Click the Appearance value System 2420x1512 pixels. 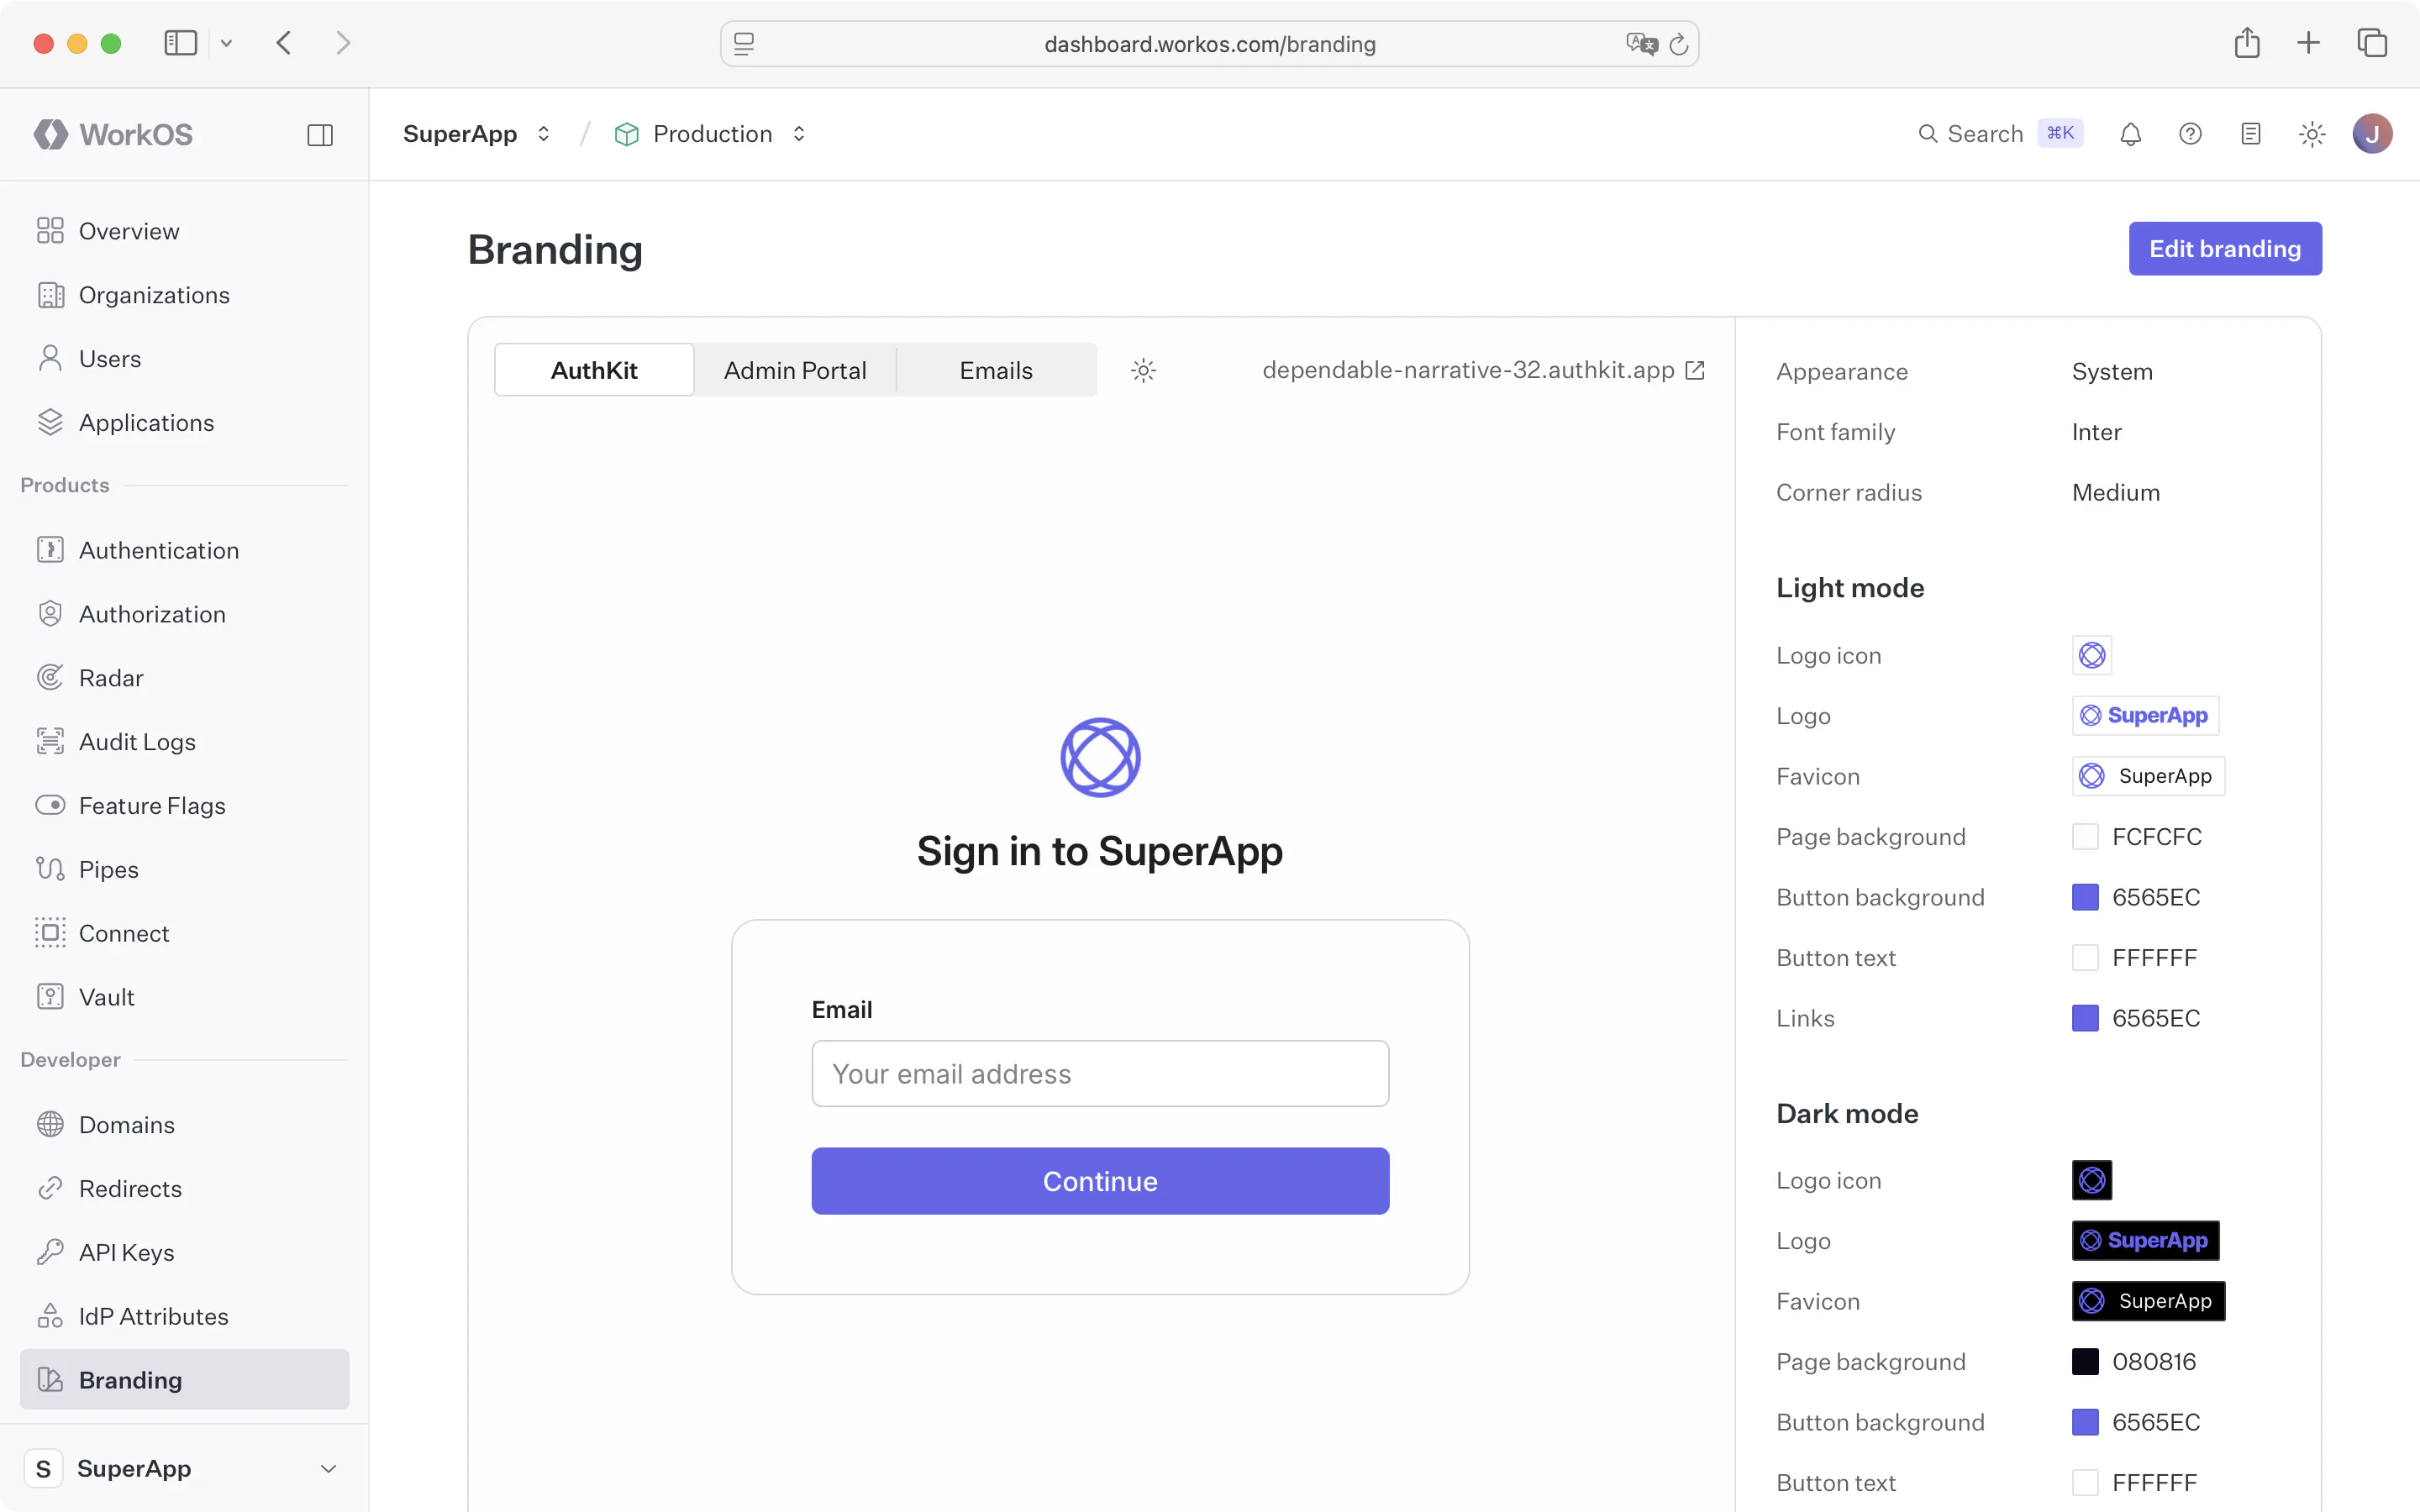2112,372
